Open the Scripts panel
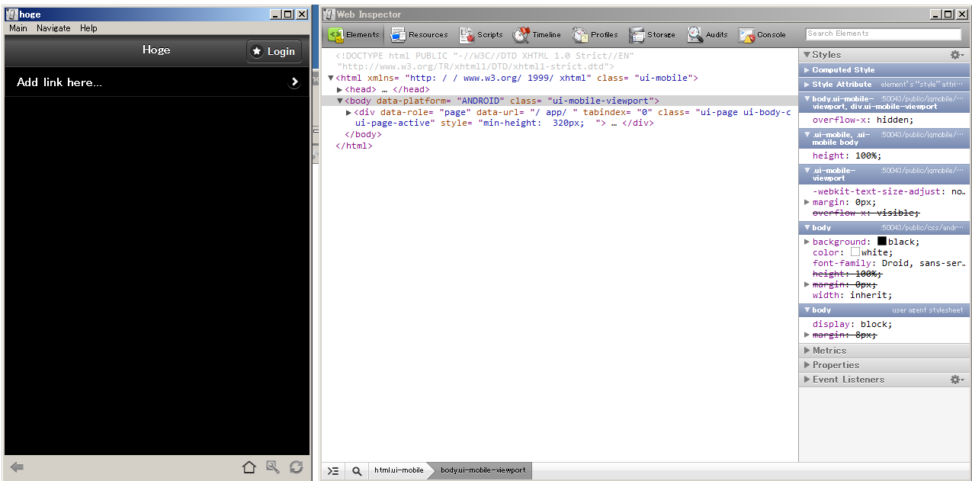Image resolution: width=972 pixels, height=481 pixels. (x=481, y=34)
